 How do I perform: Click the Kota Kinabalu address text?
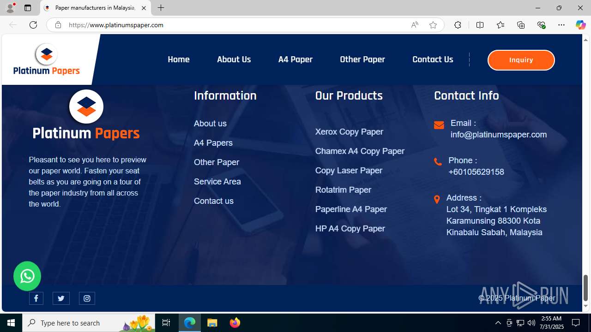point(496,221)
